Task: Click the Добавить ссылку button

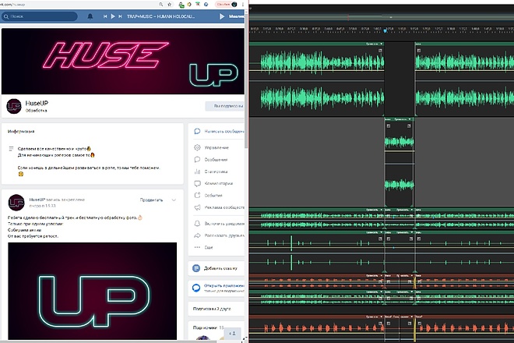Action: pyautogui.click(x=217, y=268)
